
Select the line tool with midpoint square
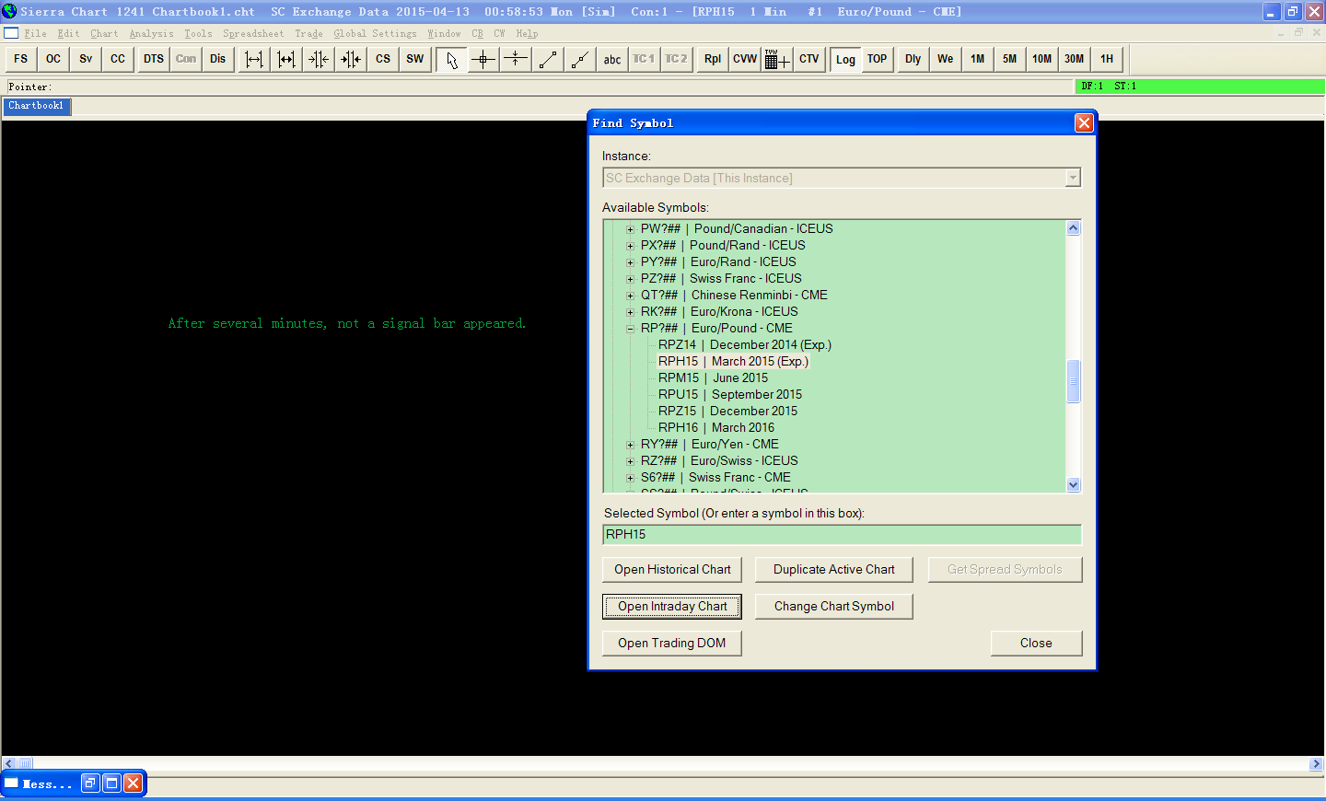click(580, 59)
